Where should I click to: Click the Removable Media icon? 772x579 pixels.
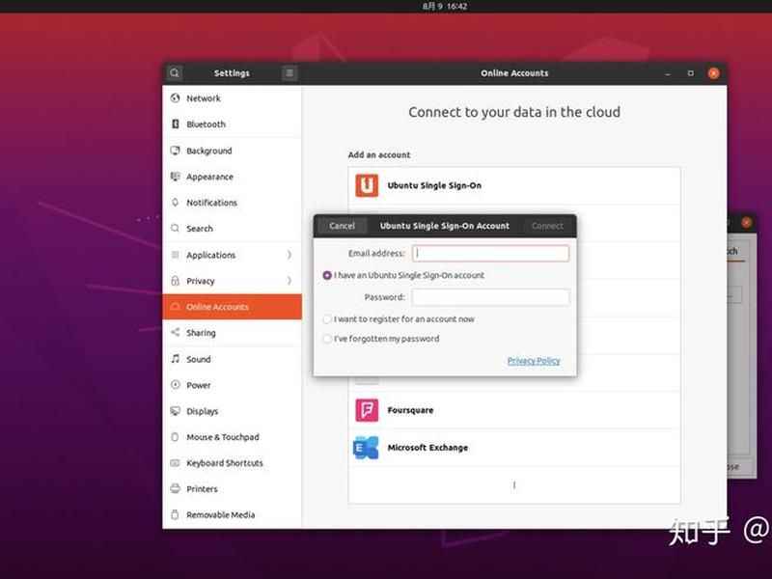coord(175,514)
